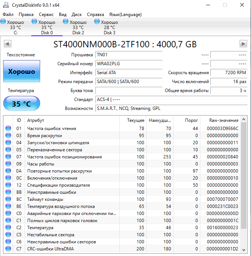Viewport: 251px width, 256px height.
Task: Click status orb for attribute C7 row
Action: pos(8,249)
